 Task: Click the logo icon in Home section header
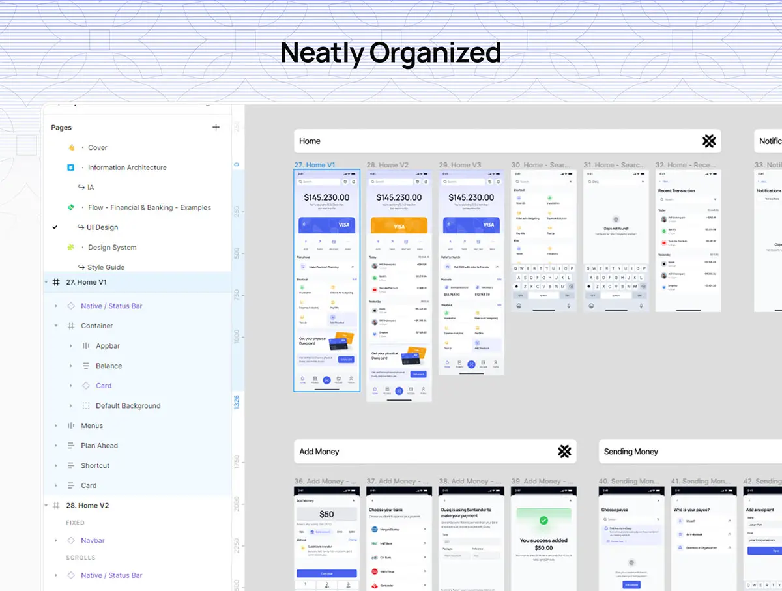tap(709, 141)
